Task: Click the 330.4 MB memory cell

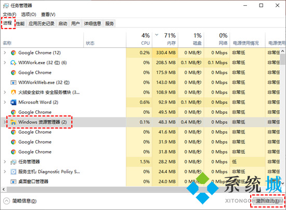Action: pyautogui.click(x=165, y=52)
